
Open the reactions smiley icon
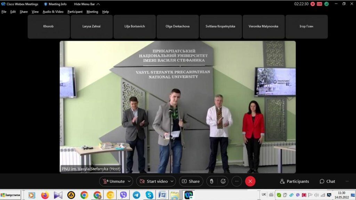(223, 181)
